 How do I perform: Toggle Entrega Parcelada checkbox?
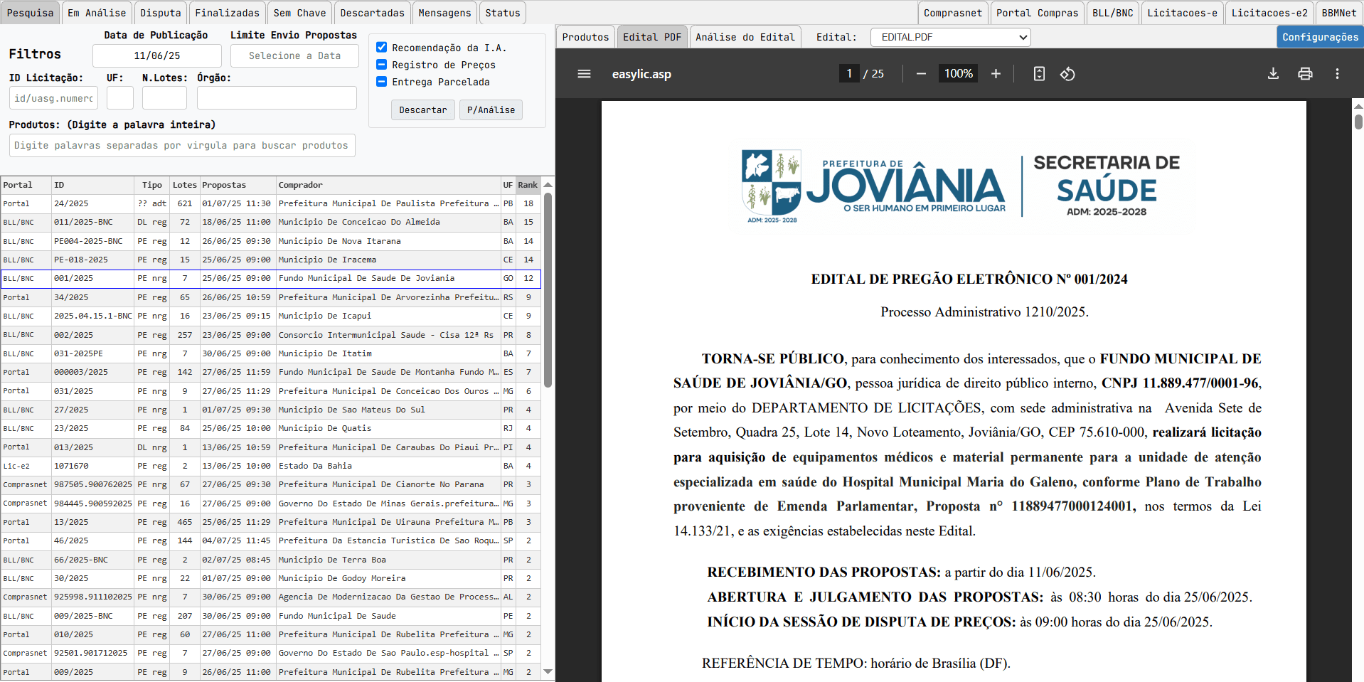coord(381,82)
